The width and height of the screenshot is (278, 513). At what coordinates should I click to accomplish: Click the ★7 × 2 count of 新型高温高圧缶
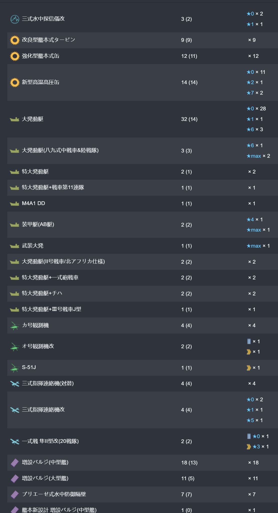[255, 93]
